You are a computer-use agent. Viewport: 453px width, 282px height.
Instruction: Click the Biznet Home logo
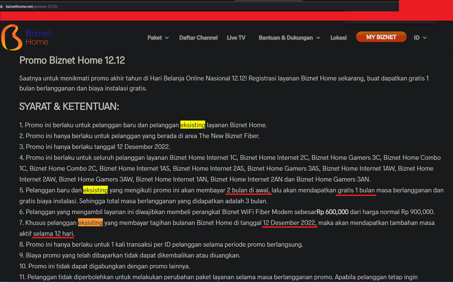tap(27, 37)
